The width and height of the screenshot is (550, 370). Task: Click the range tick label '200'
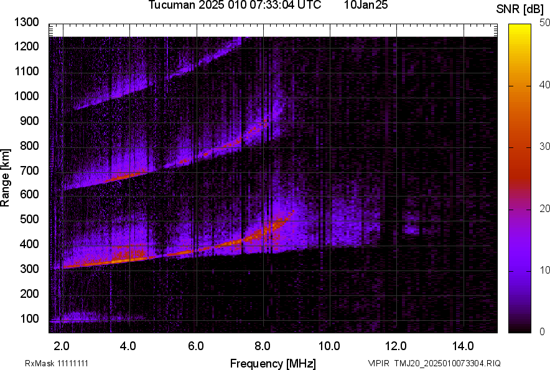tap(29, 294)
